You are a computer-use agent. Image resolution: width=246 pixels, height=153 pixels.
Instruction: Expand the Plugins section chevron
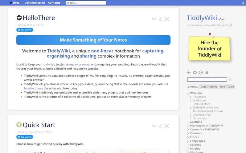pos(188,149)
